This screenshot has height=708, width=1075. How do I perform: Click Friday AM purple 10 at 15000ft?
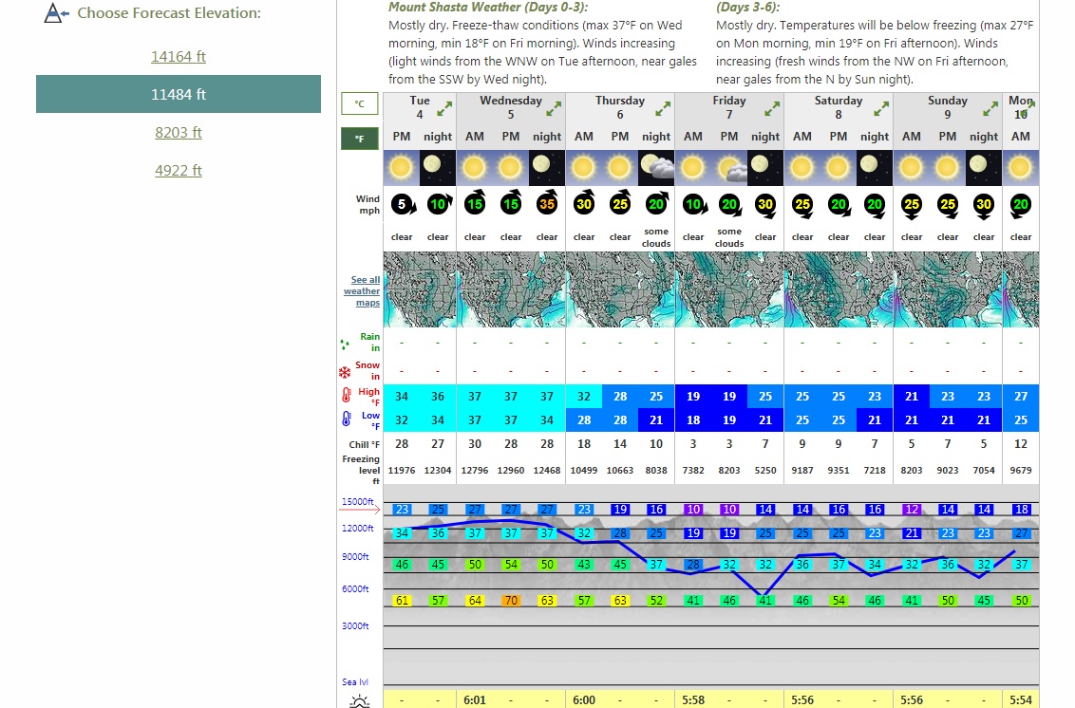[693, 510]
